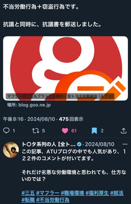Tap the repost arrows icon
The height and width of the screenshot is (204, 131).
(35, 131)
